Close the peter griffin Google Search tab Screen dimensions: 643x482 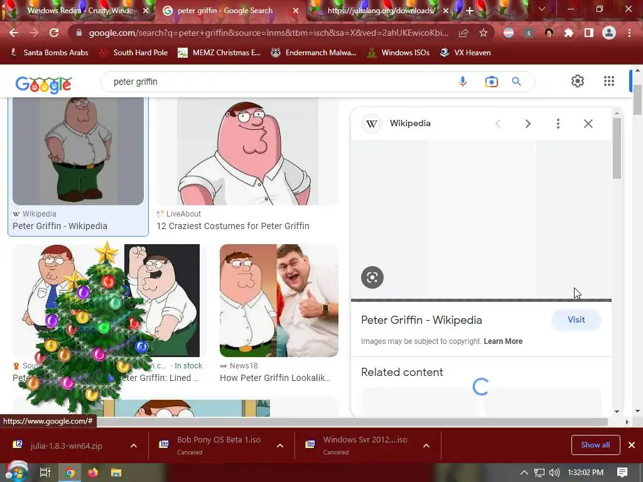(x=296, y=11)
